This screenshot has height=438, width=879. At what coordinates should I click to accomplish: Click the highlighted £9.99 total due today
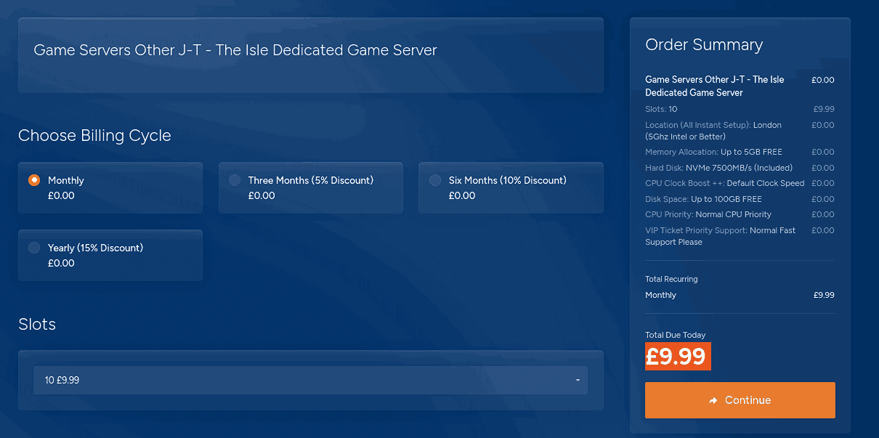pos(677,357)
